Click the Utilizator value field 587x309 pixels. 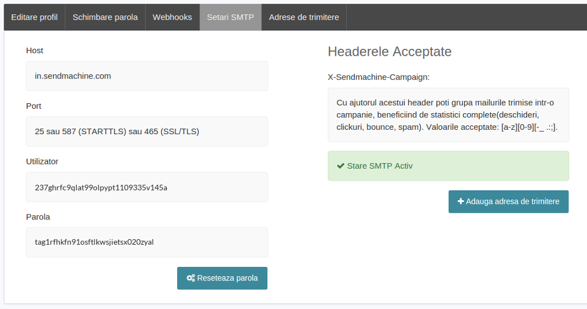147,187
